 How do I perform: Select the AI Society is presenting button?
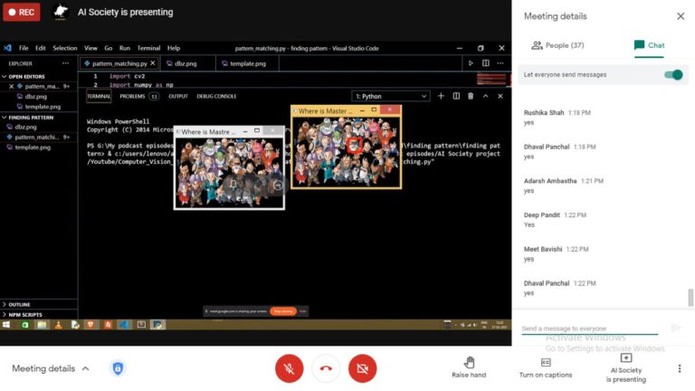(x=626, y=368)
